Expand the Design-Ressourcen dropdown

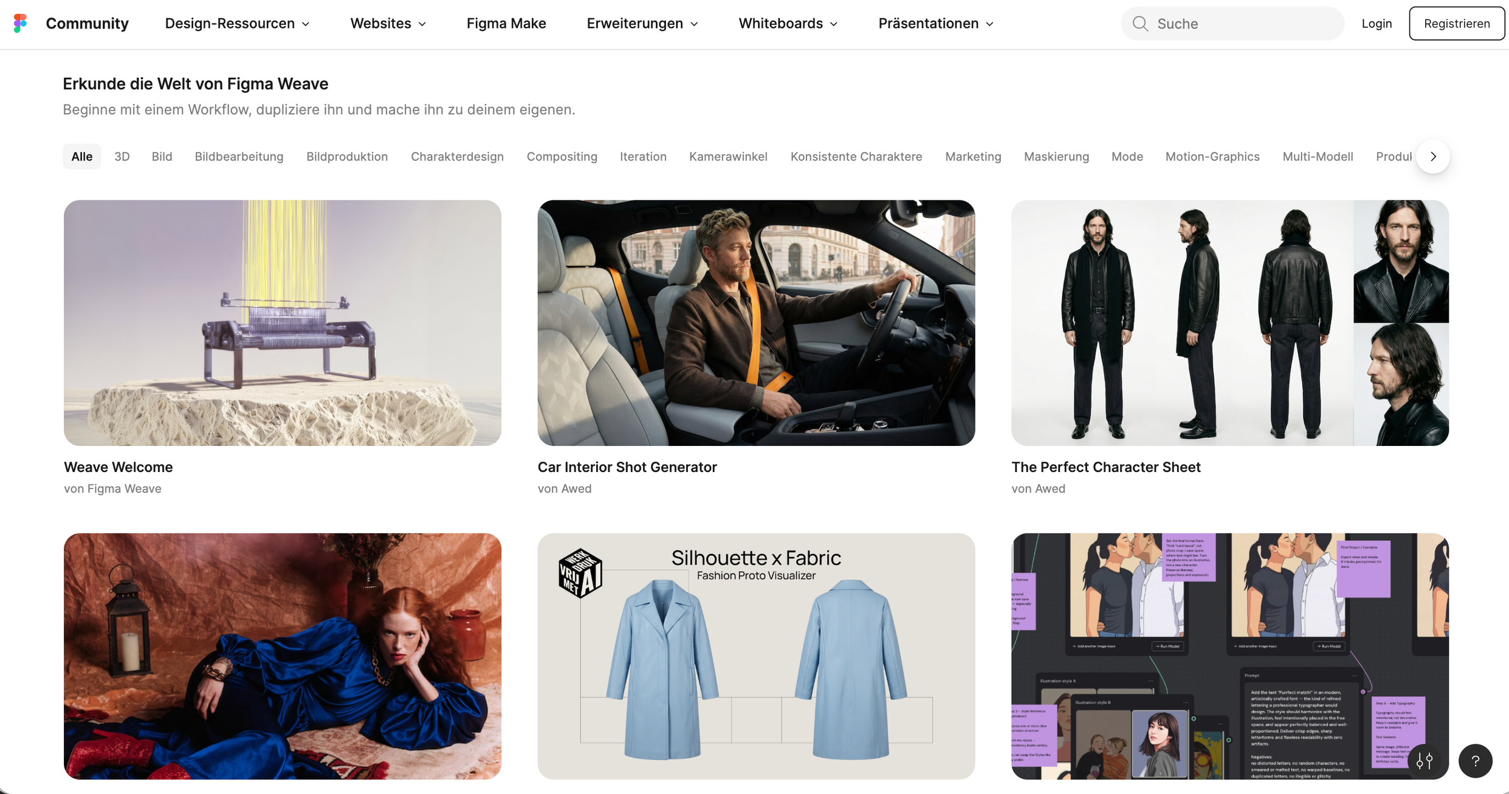[x=237, y=23]
